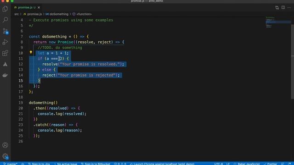Change the LF end of line sequence

click(228, 164)
